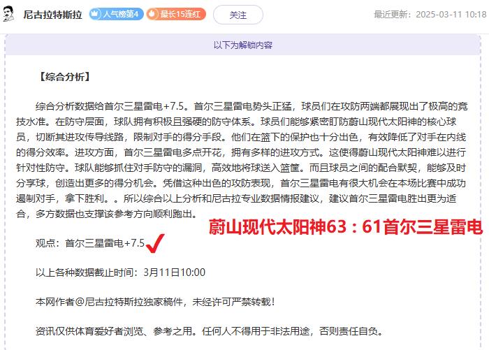Click the 观点：首尔三星雷电+7.5 line
The height and width of the screenshot is (350, 489).
pos(90,243)
